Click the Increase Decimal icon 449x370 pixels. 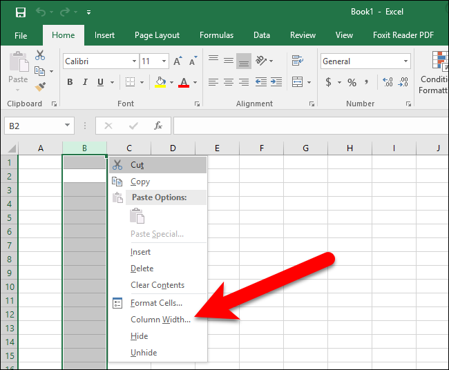pos(388,82)
